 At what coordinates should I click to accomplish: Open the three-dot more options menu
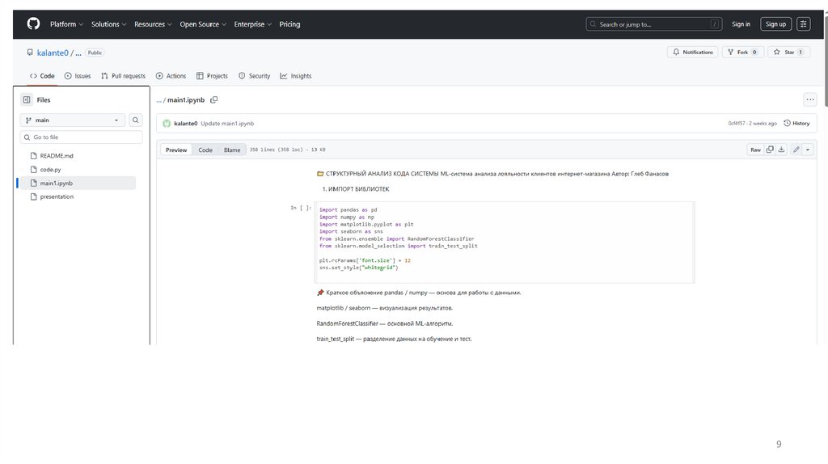pyautogui.click(x=809, y=100)
